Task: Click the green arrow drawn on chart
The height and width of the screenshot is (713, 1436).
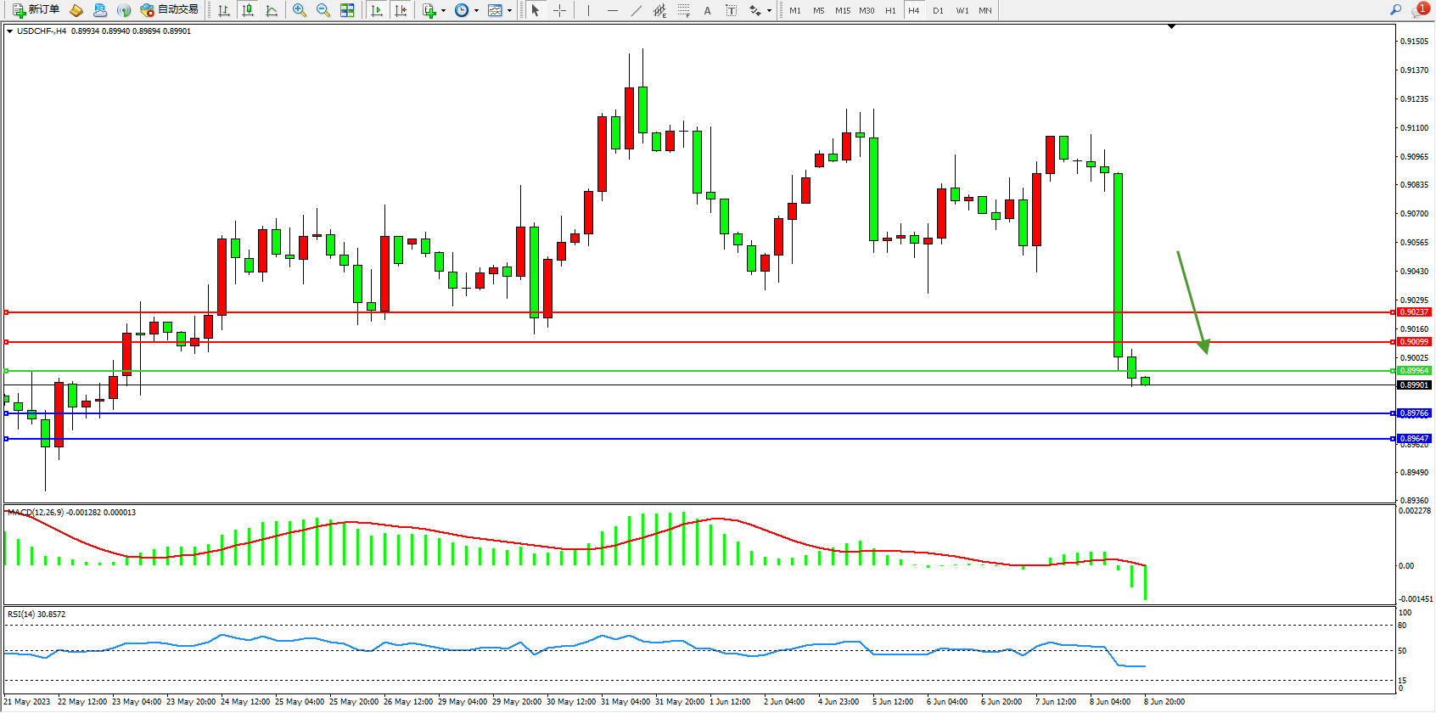Action: click(x=1192, y=300)
